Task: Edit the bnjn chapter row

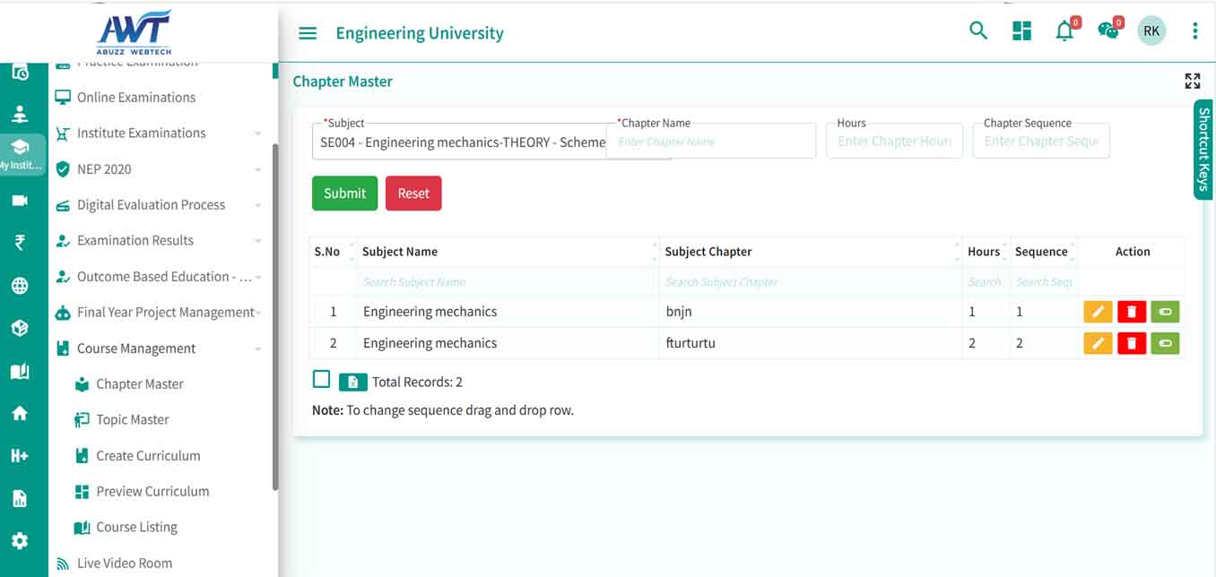Action: coord(1098,312)
